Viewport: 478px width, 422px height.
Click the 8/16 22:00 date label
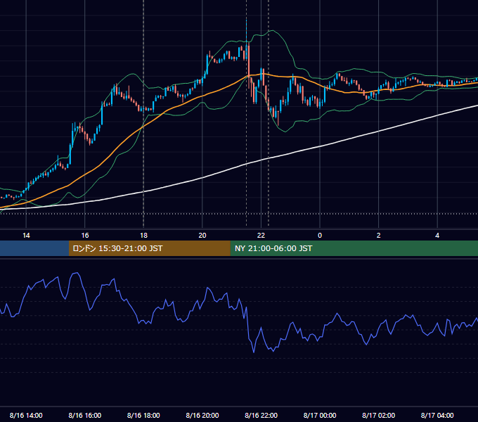[261, 415]
